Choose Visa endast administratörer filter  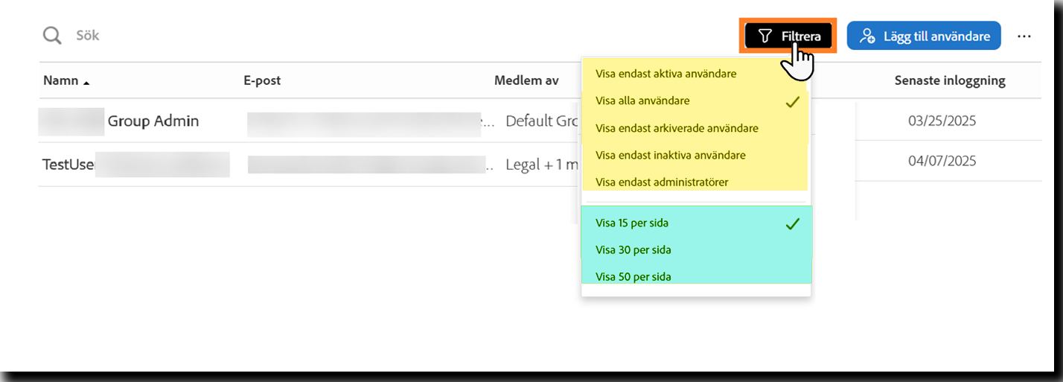click(x=662, y=182)
